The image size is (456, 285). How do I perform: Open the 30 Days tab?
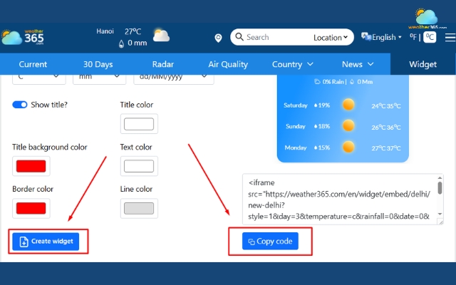[x=98, y=64]
